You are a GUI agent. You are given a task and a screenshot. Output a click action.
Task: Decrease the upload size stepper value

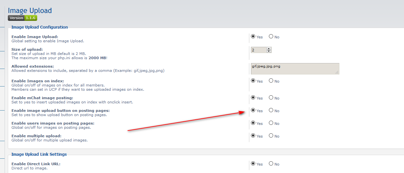(269, 51)
